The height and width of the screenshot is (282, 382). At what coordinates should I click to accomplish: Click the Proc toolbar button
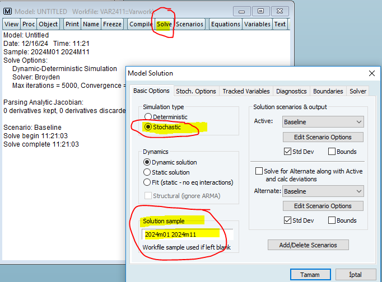(29, 24)
